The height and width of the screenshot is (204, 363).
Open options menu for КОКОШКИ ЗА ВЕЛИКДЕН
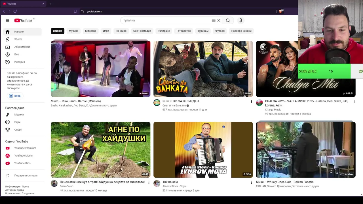point(251,101)
